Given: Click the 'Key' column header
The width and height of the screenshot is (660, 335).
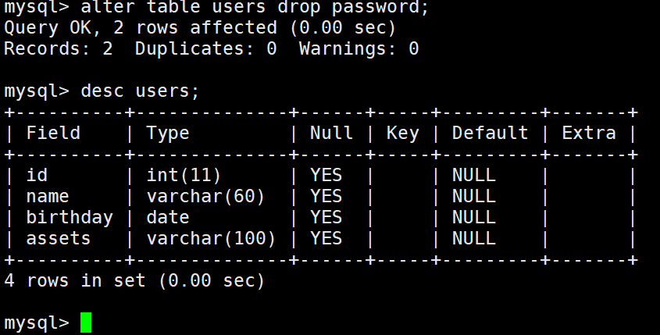Looking at the screenshot, I should (x=402, y=133).
